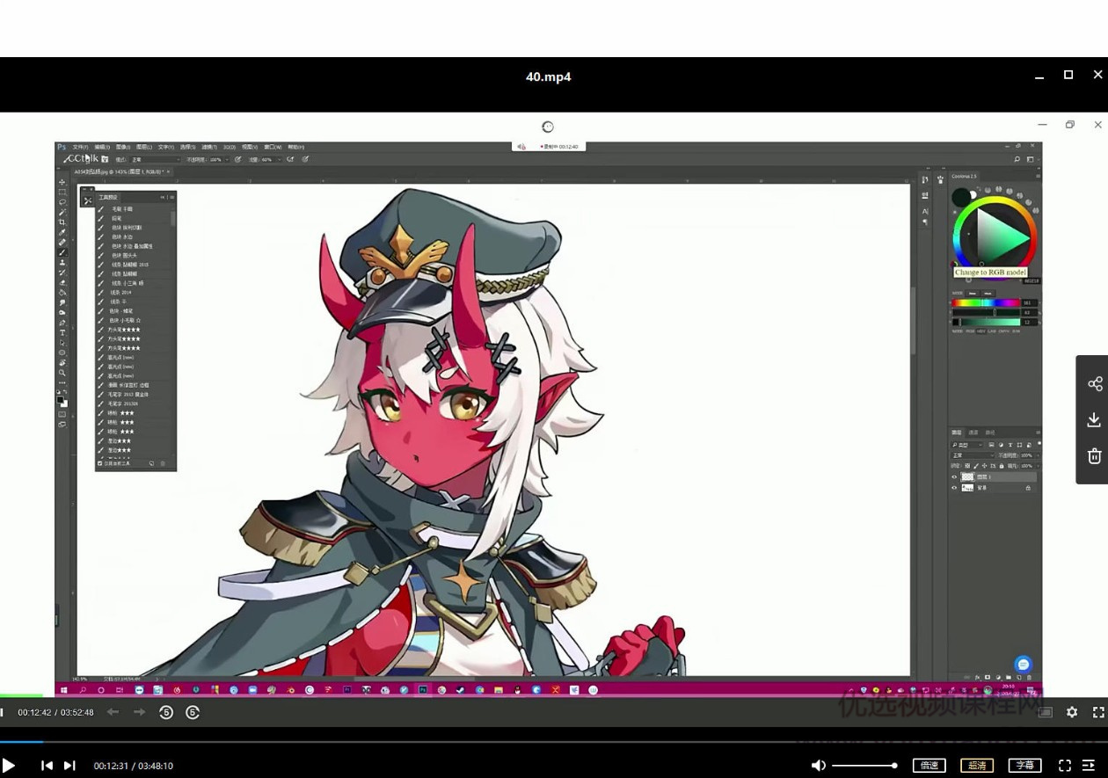
Task: Select the Brush tool in Photoshop's toolbar
Action: point(62,252)
